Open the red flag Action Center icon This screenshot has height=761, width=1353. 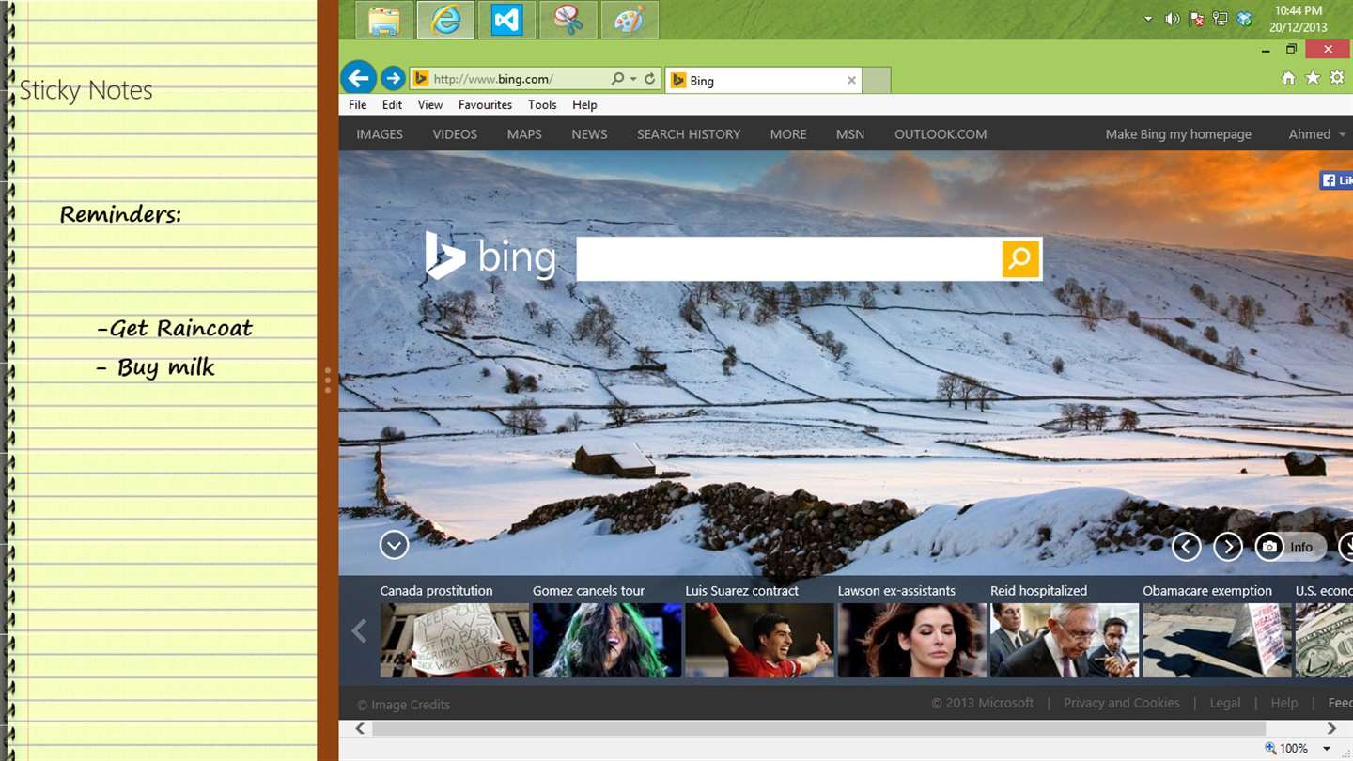[1196, 19]
